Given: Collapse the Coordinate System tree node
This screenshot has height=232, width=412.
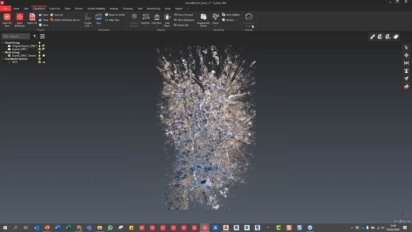Looking at the screenshot, I should [x=3, y=59].
